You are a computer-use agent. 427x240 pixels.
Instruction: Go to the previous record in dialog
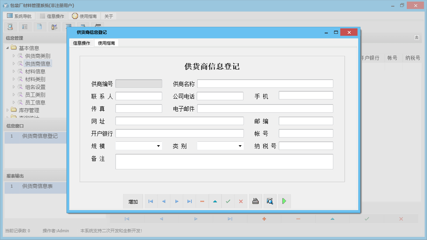[x=164, y=202]
